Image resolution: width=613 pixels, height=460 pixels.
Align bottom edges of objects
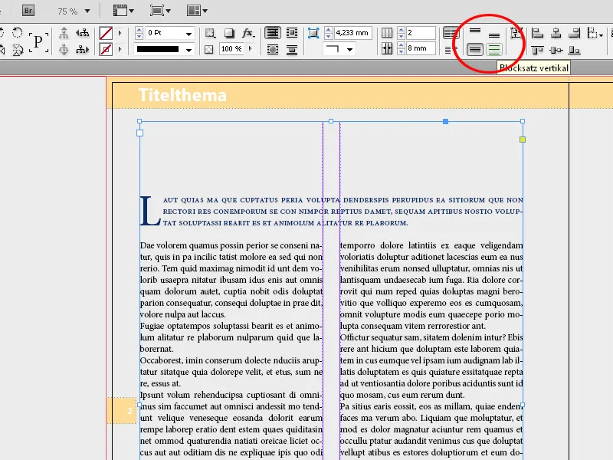574,50
